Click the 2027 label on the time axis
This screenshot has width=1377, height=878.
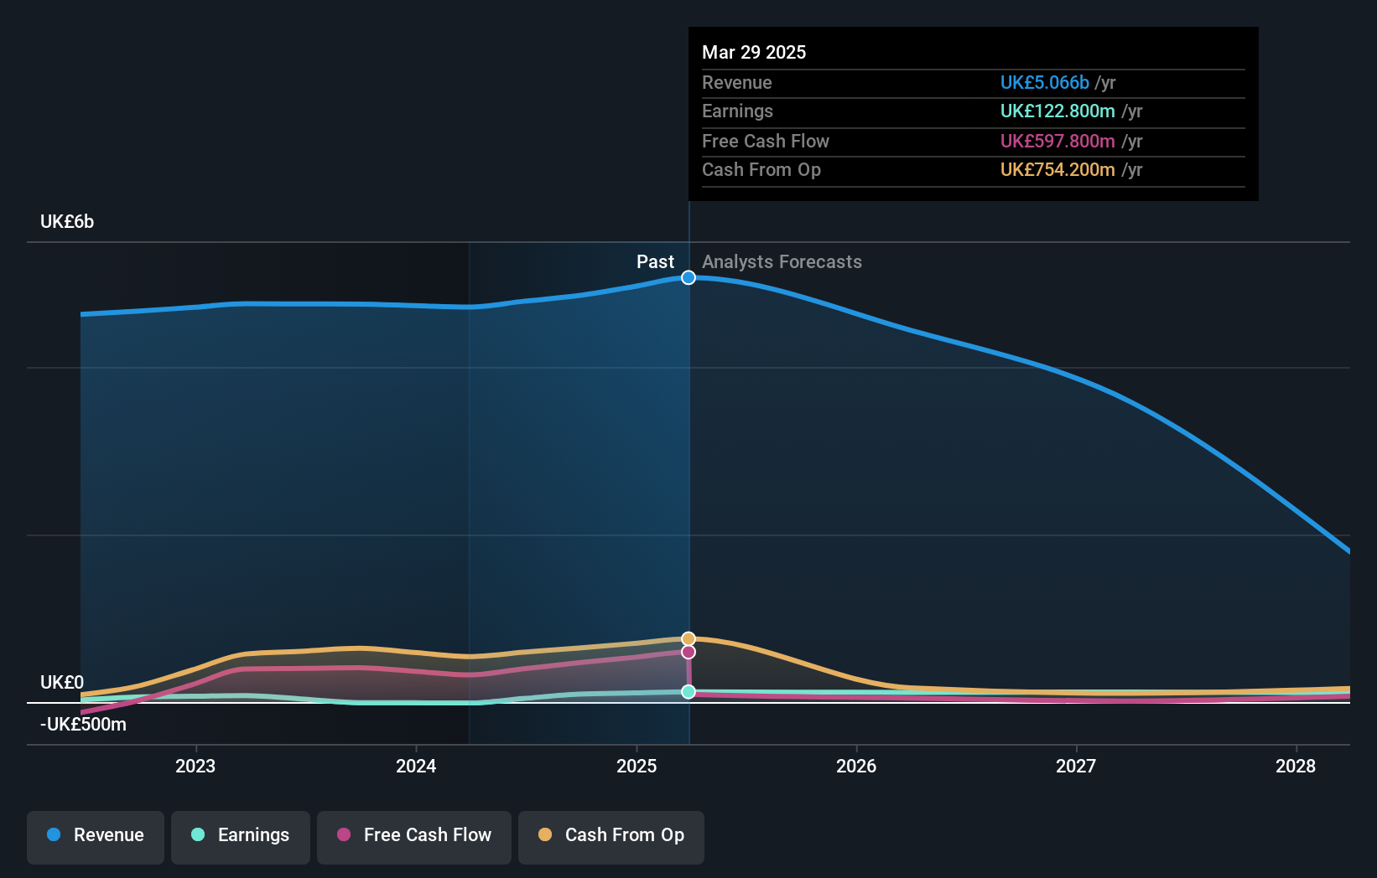(x=1077, y=766)
